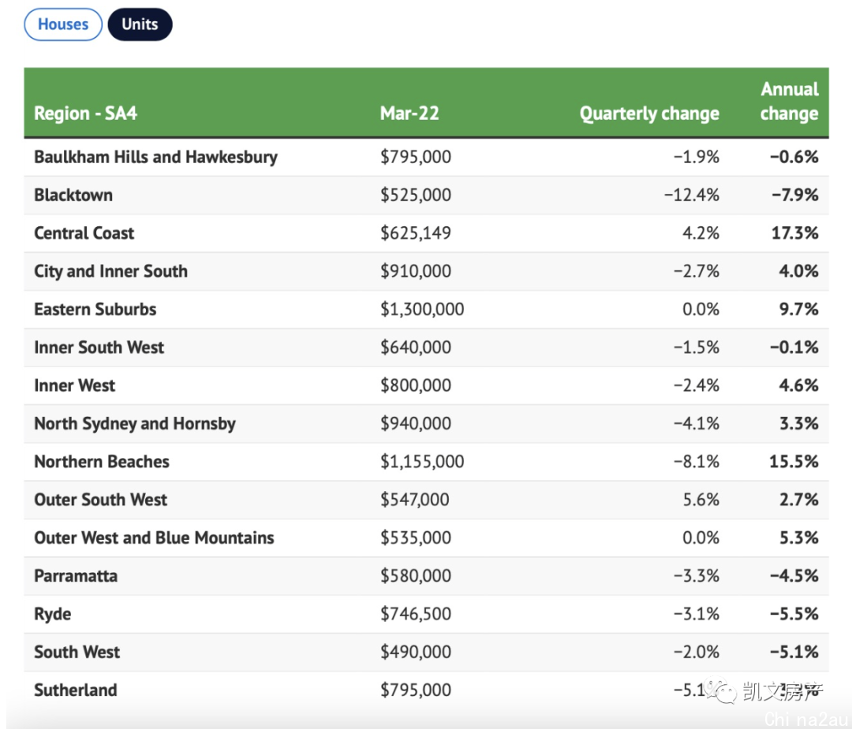
Task: Click Parramatta's −3.3% quarterly change
Action: (x=697, y=575)
